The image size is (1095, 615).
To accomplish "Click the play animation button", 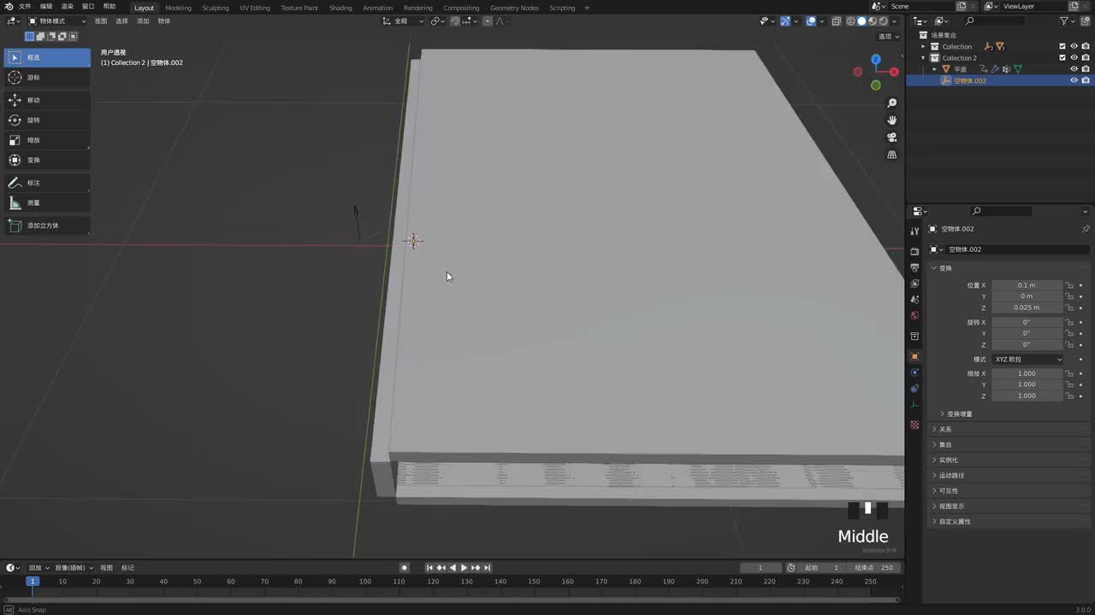I will click(x=464, y=568).
